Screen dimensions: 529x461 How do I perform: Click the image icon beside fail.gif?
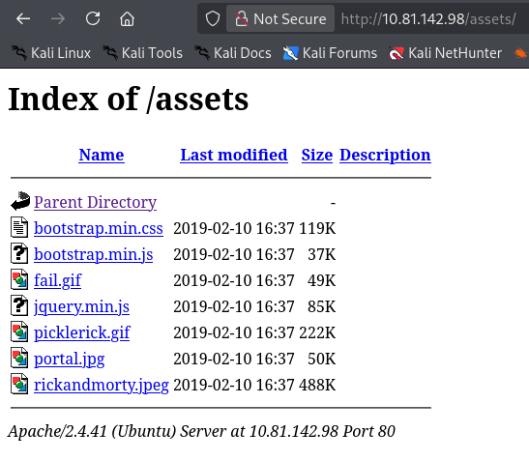point(19,279)
